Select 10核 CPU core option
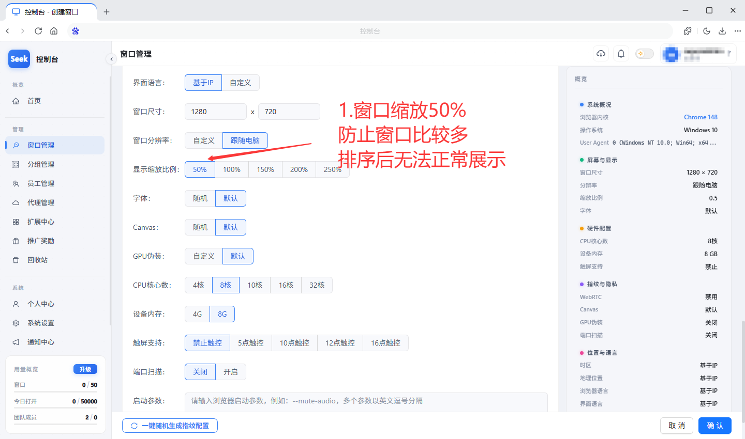This screenshot has width=745, height=439. pos(255,285)
